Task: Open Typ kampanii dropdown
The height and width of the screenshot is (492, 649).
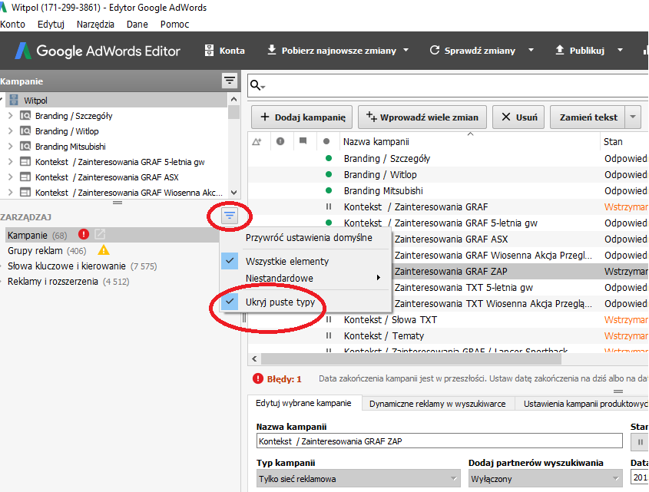Action: pos(359,479)
